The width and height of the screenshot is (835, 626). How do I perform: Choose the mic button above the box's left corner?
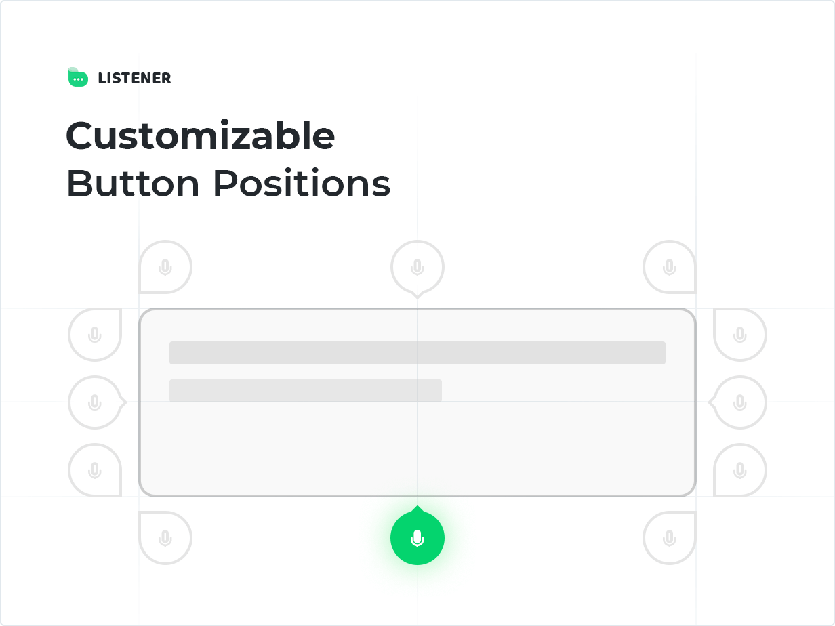click(165, 267)
